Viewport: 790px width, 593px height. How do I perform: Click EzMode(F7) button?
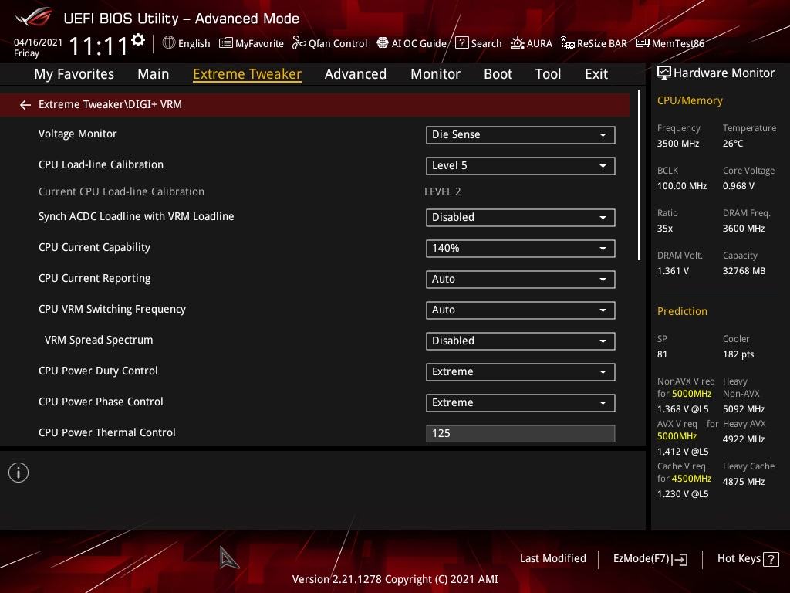tap(650, 559)
